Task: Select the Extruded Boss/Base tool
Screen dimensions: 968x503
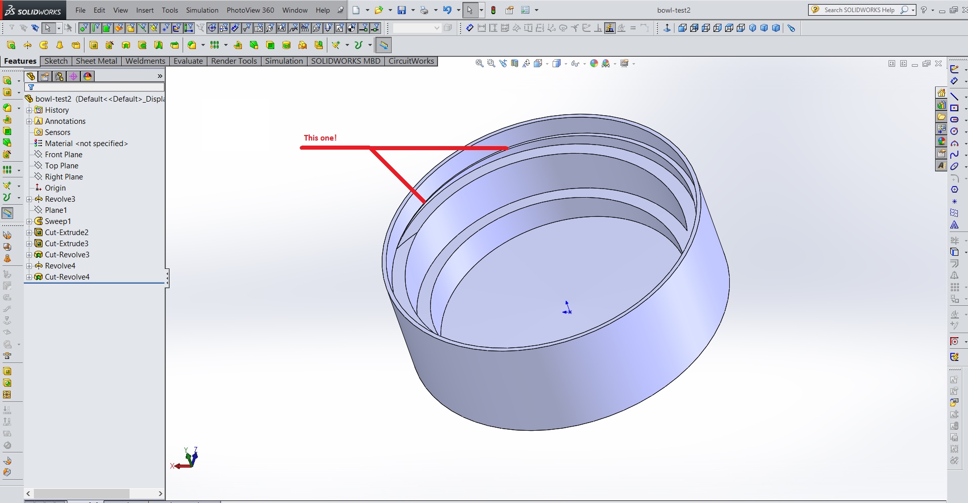Action: 11,45
